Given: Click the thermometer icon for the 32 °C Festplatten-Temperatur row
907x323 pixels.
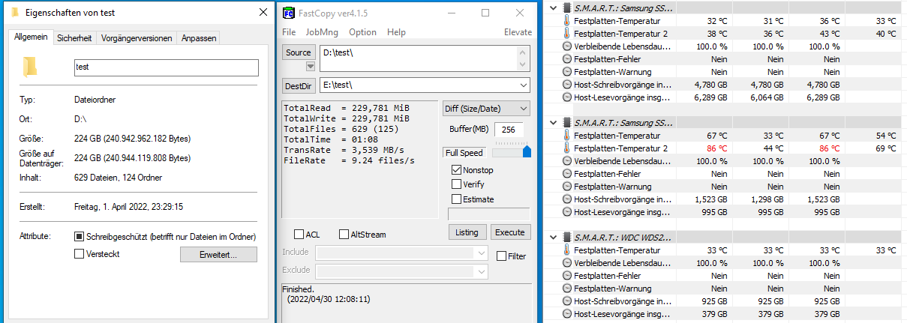Looking at the screenshot, I should 566,21.
